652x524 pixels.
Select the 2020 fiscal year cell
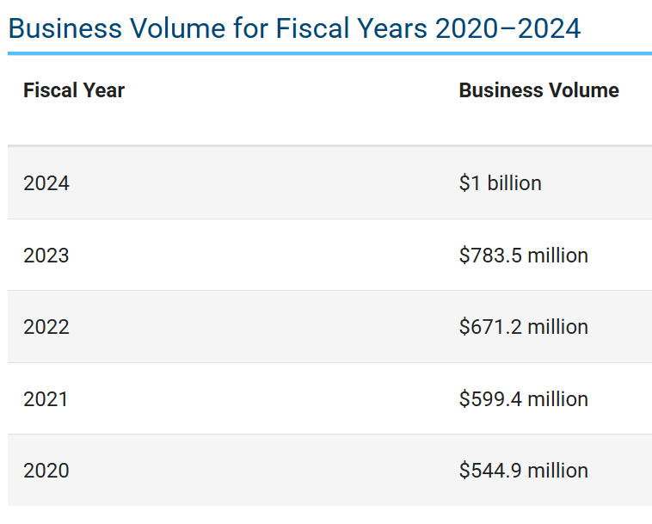pyautogui.click(x=46, y=471)
